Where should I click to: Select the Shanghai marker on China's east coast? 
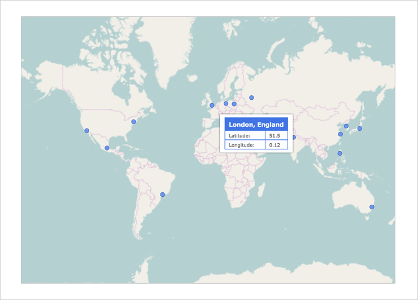[340, 134]
